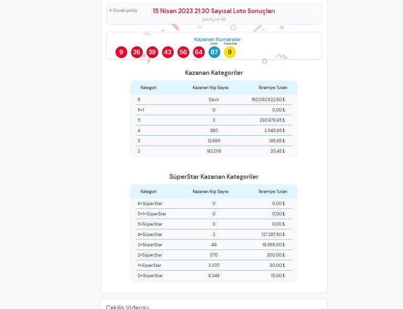Select winner count 570
This screenshot has width=403, height=309.
pyautogui.click(x=214, y=255)
